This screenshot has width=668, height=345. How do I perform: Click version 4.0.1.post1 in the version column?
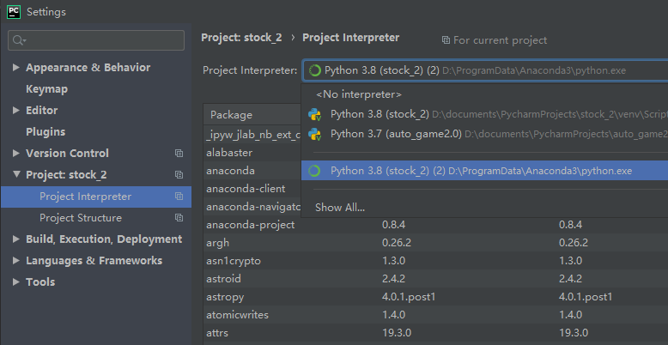409,297
